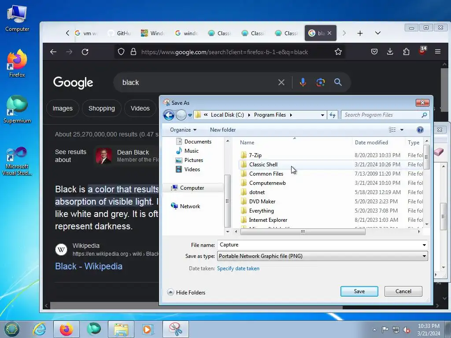This screenshot has height=338, width=451.
Task: Switch to the 'vm w' Google tab
Action: (x=86, y=33)
